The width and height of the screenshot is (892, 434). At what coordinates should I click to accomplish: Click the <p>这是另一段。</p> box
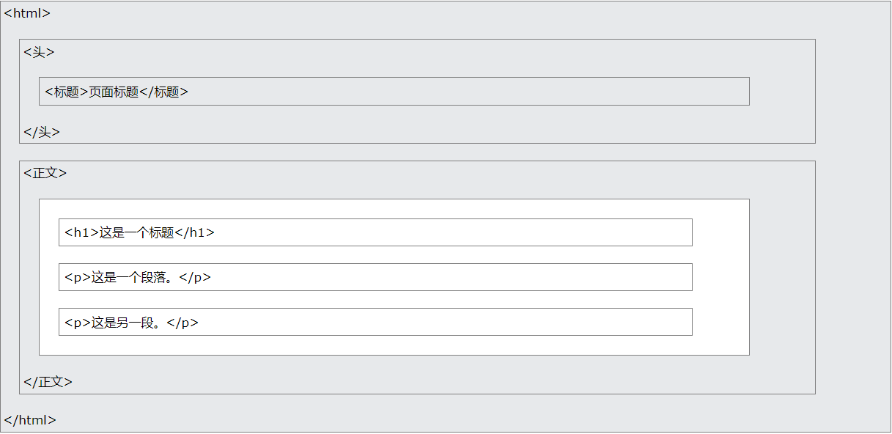(375, 322)
